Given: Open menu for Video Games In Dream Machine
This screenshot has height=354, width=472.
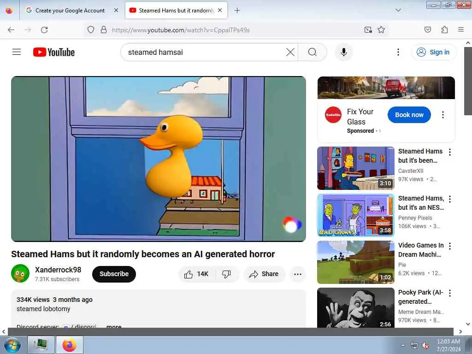Looking at the screenshot, I should (450, 246).
